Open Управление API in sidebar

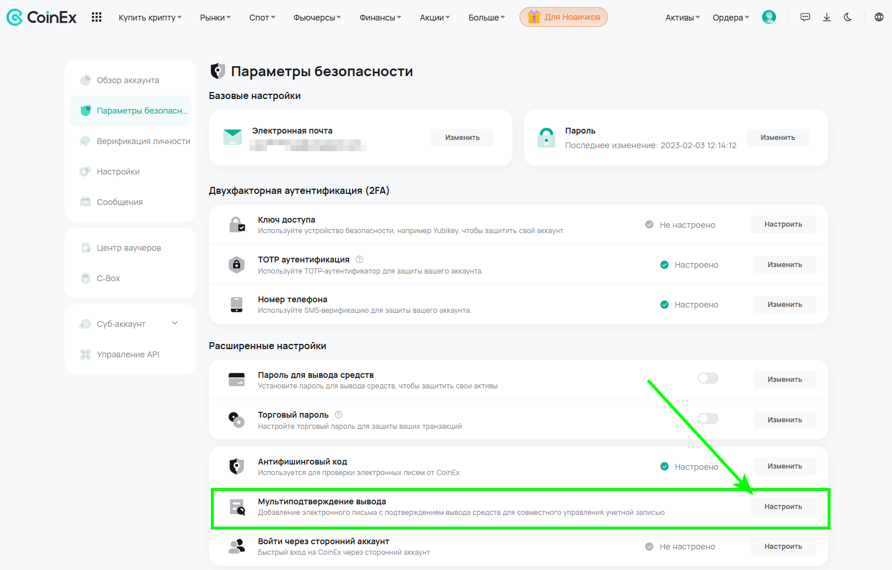pyautogui.click(x=128, y=354)
